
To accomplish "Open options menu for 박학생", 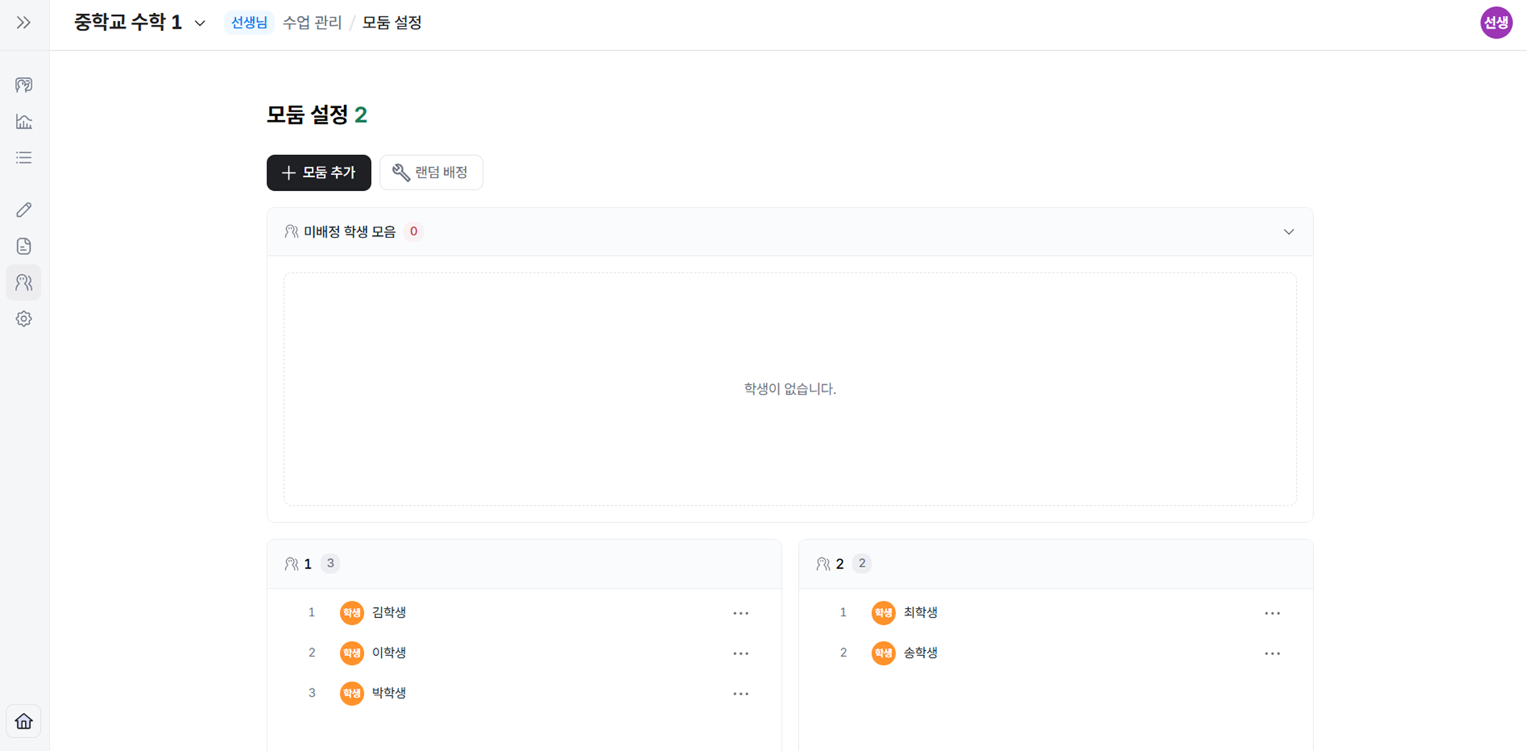I will pos(740,693).
